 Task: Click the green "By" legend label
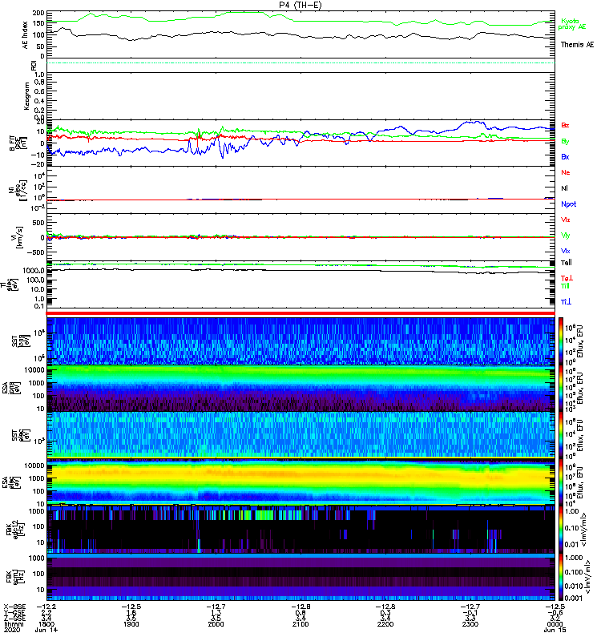565,142
